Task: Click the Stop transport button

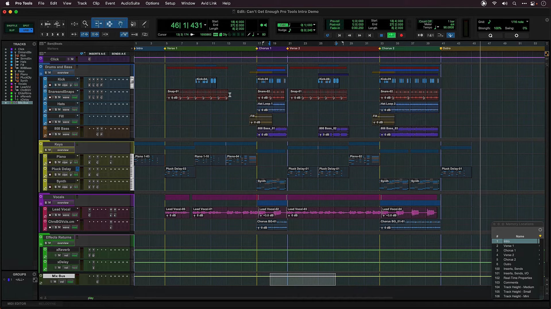Action: pyautogui.click(x=381, y=35)
